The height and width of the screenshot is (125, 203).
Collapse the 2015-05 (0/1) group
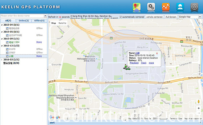2,32
